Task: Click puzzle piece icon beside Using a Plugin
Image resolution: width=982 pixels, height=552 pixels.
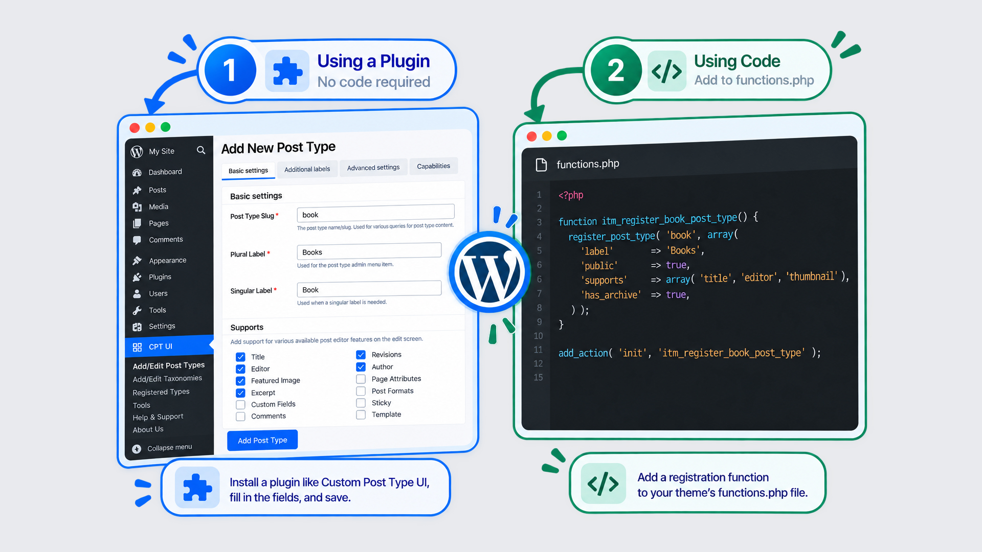Action: coord(287,71)
